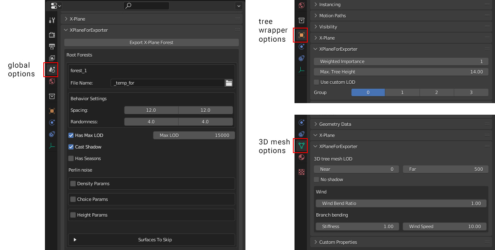Expand the Visibility panel
The image size is (495, 250).
click(316, 27)
